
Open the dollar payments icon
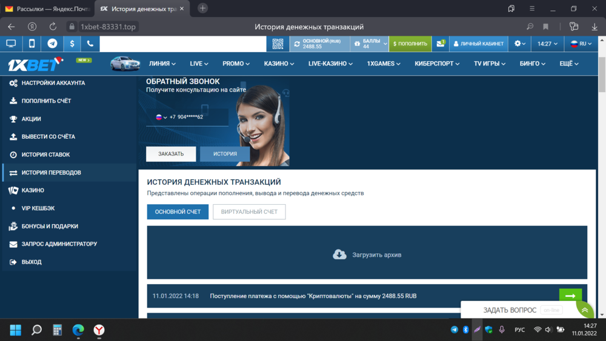72,44
